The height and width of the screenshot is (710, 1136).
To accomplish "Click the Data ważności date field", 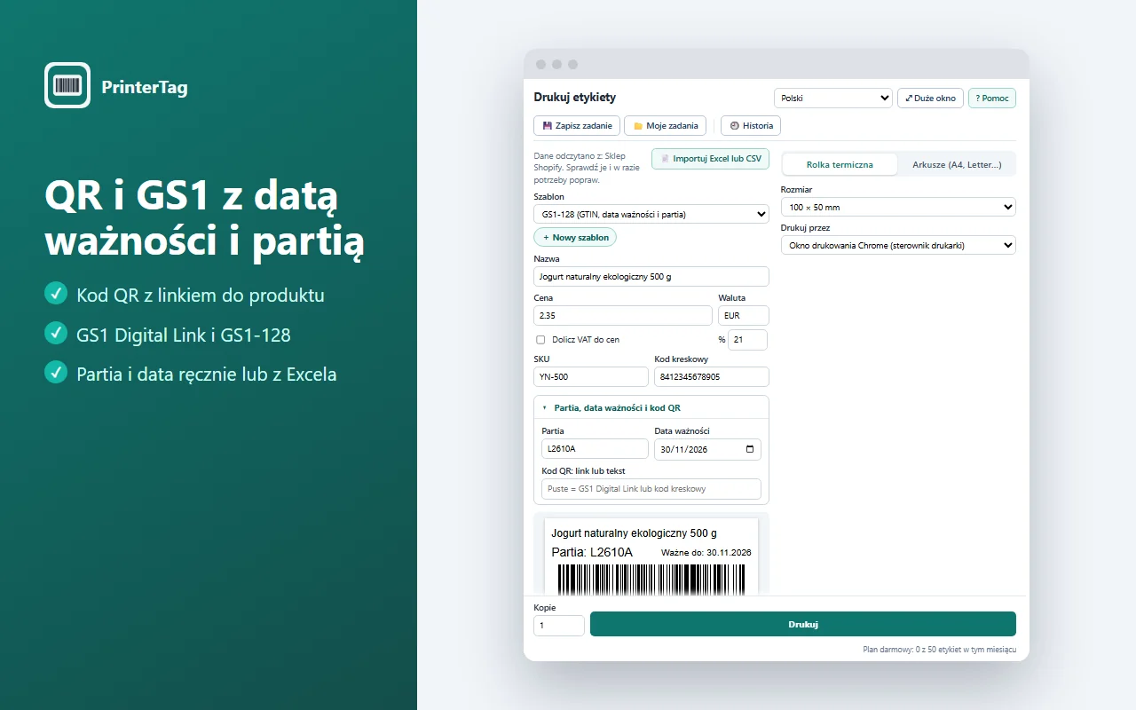I will coord(707,449).
